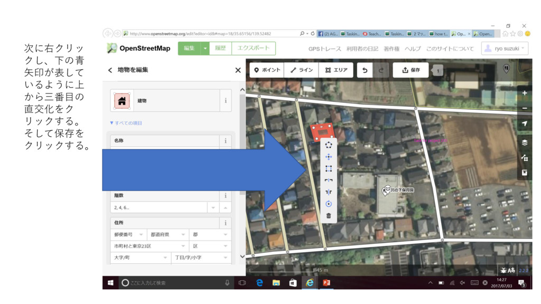Screen dimensions: 541x304
Task: Click the orthogonalize (square corners) icon in context menu
Action: pos(329,169)
